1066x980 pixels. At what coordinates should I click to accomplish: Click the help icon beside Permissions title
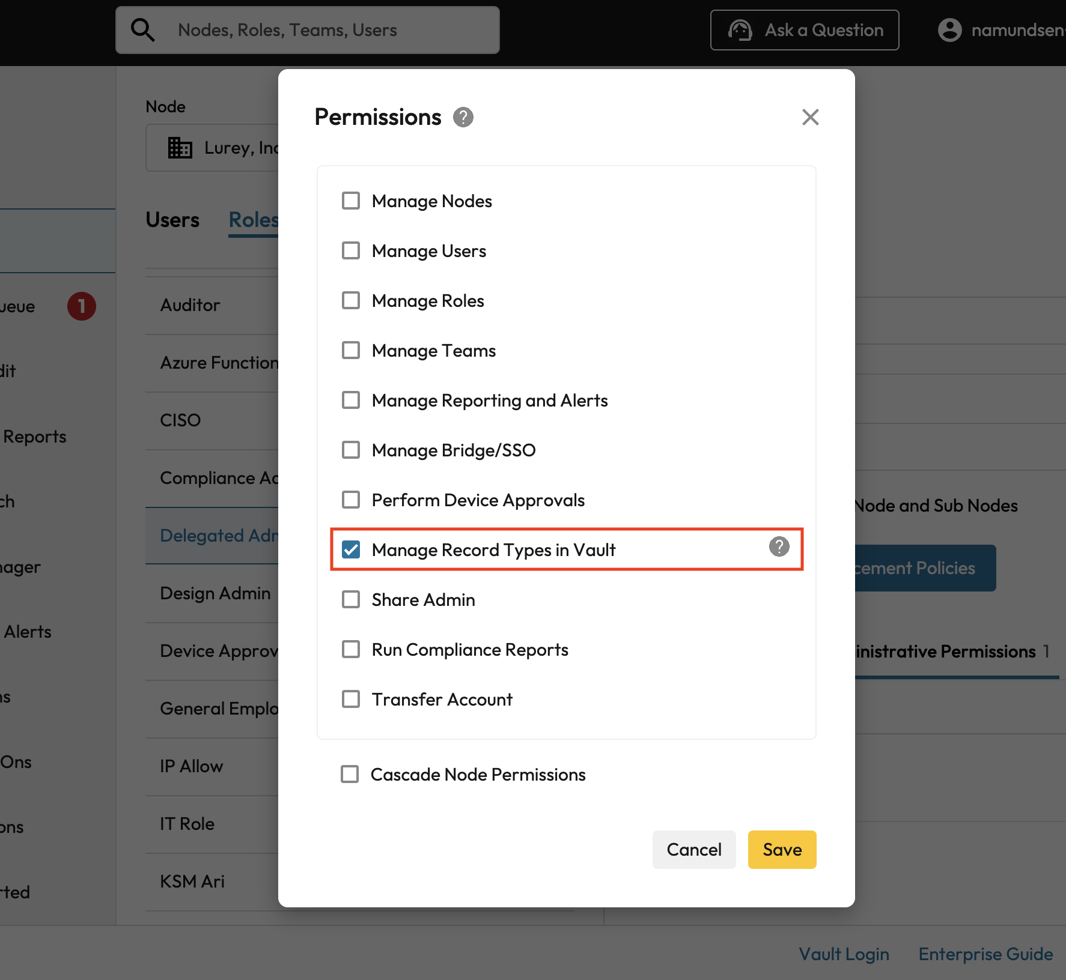tap(463, 117)
